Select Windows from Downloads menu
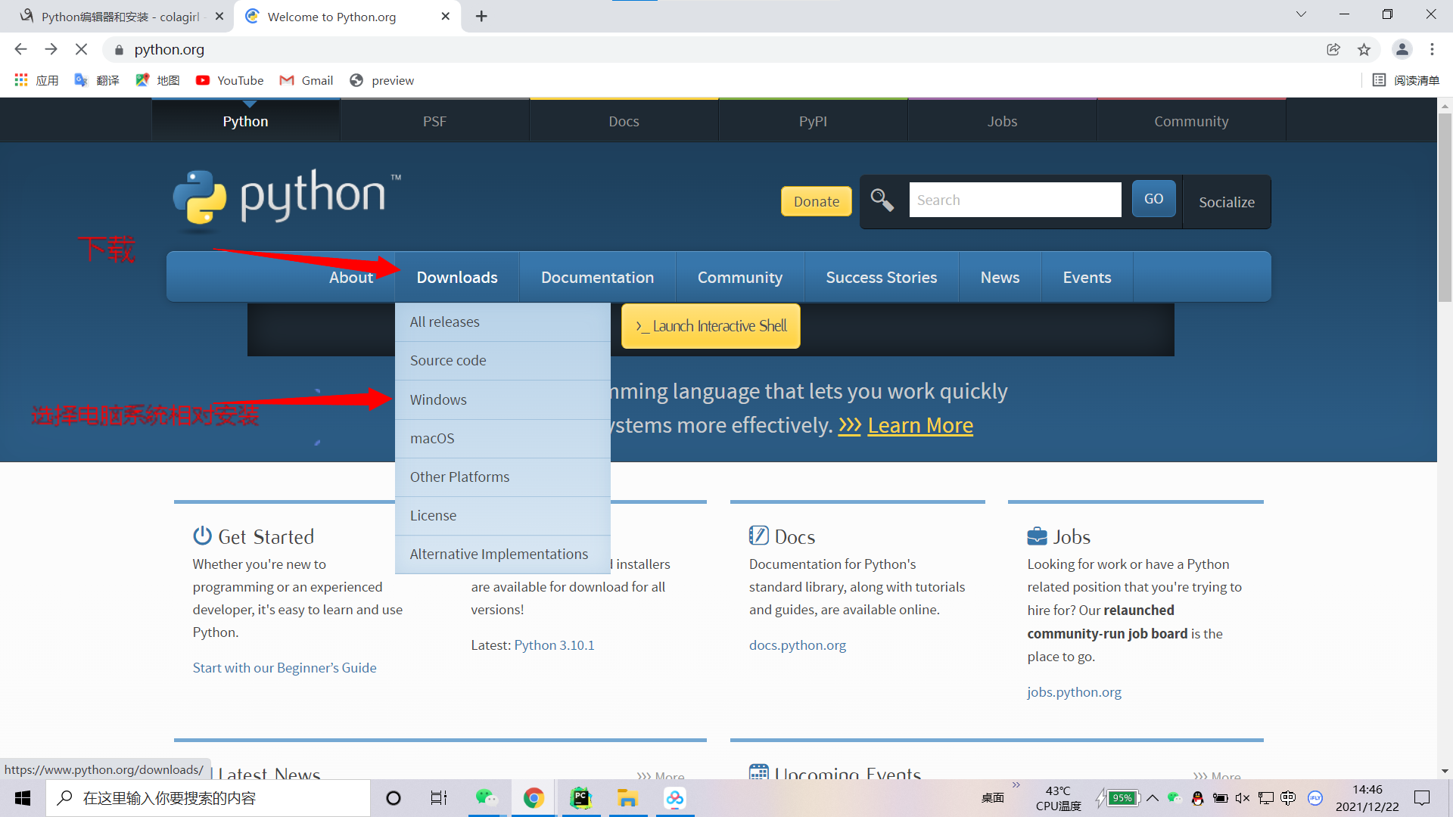 point(438,399)
